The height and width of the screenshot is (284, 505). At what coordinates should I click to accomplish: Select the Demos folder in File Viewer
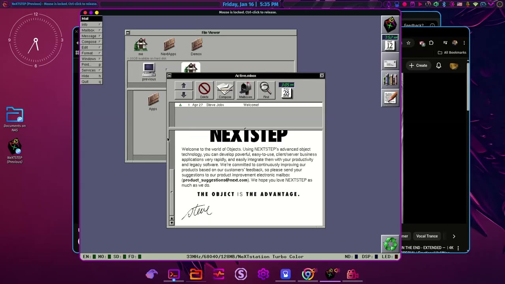coord(196,47)
